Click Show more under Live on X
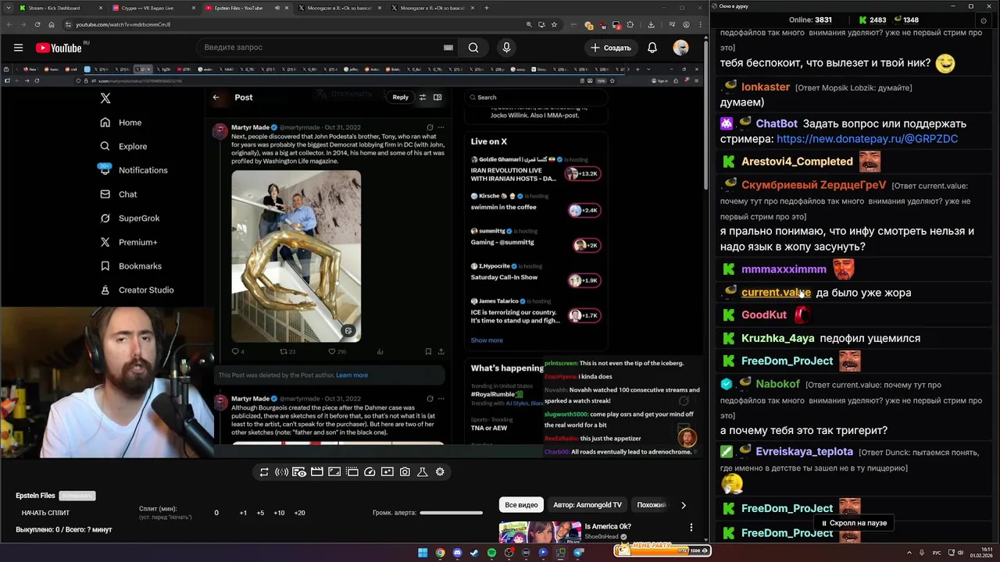The width and height of the screenshot is (1000, 562). click(x=487, y=340)
